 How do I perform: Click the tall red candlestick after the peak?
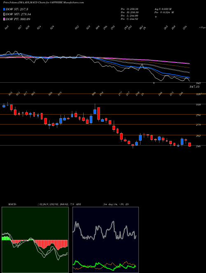coord(98,113)
